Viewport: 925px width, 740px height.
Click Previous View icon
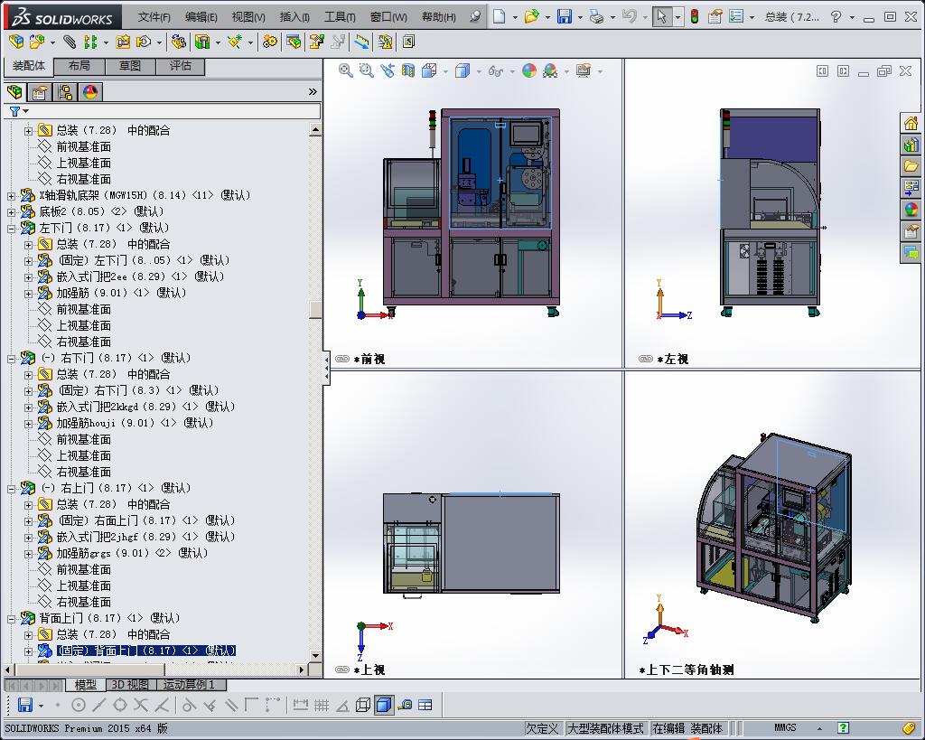(x=387, y=70)
